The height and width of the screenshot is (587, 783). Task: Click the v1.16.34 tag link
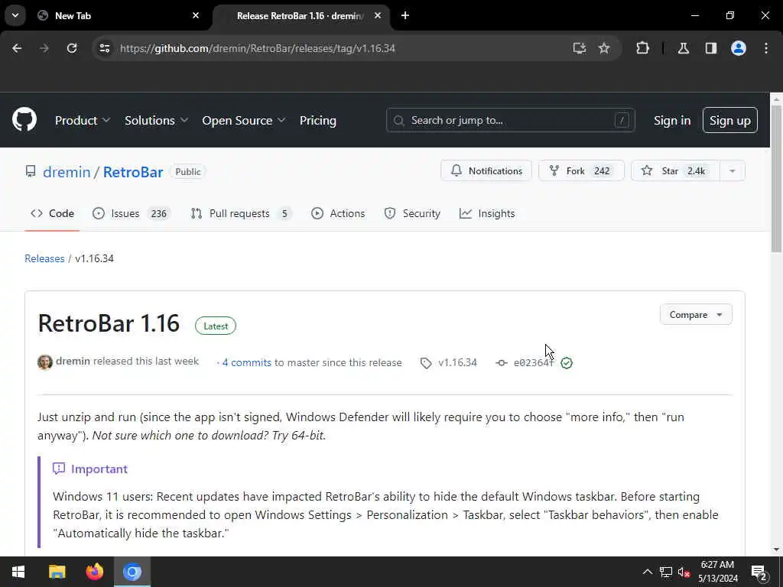click(x=457, y=362)
